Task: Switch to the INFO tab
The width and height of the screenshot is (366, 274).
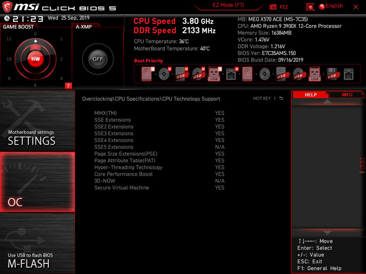Action: coord(347,94)
